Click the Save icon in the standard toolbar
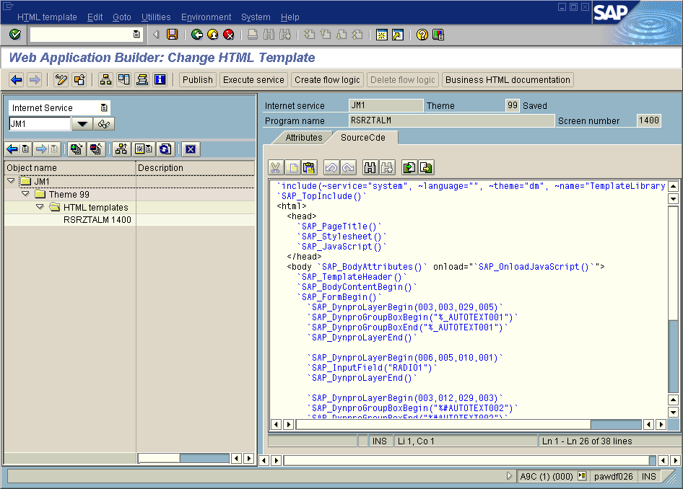683x489 pixels. 172,35
